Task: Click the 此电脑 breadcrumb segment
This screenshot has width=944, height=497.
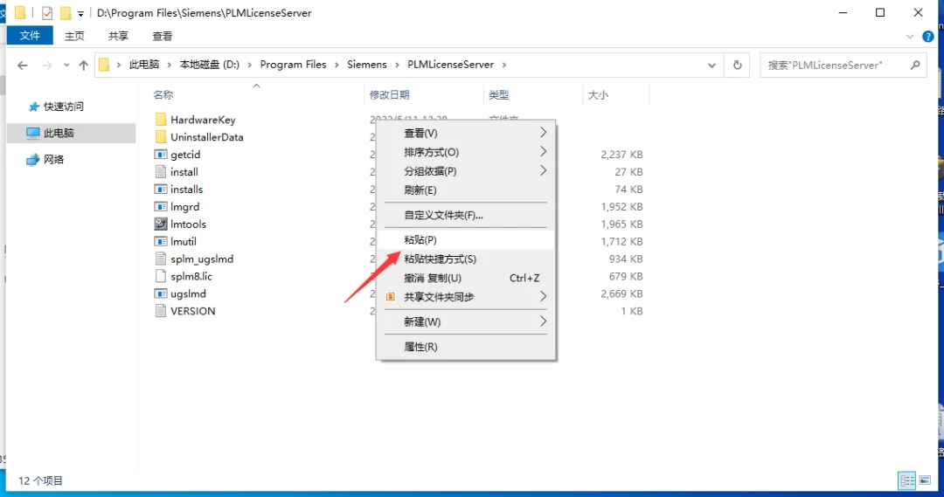Action: 144,65
